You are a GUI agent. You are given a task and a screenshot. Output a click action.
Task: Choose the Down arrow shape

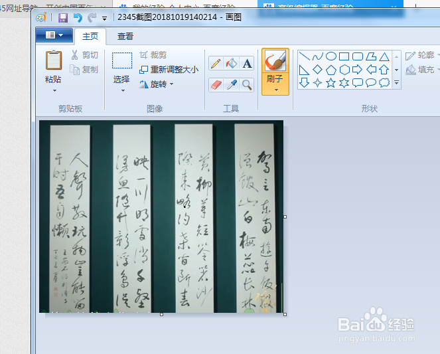click(x=304, y=83)
